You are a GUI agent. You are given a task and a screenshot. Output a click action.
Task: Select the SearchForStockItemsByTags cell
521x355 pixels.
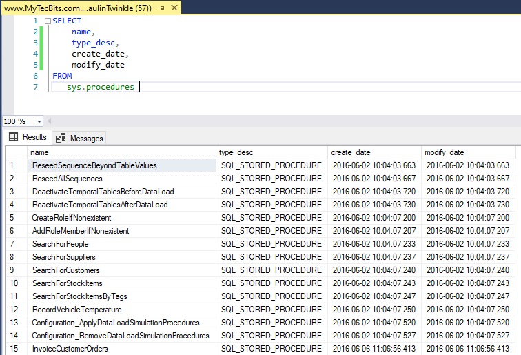[121, 296]
